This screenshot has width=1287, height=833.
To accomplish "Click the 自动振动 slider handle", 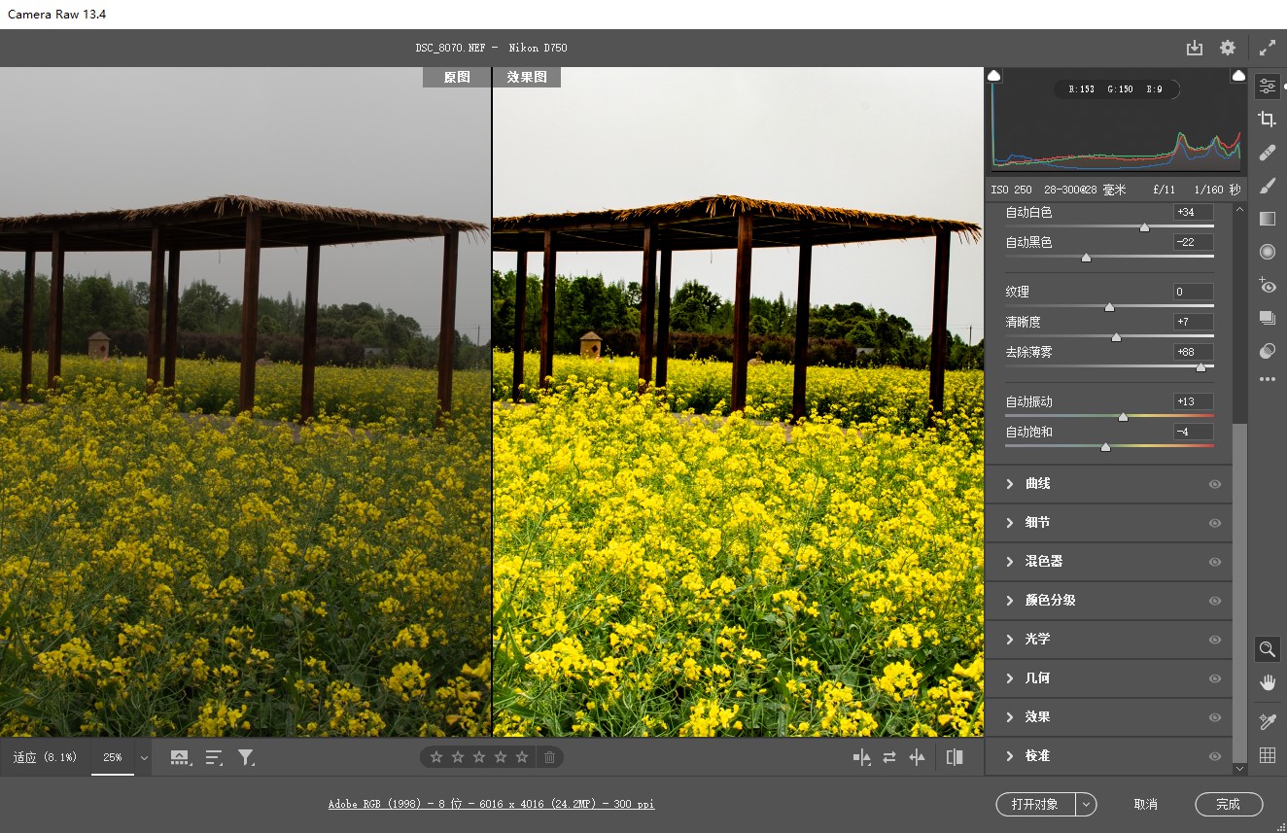I will 1123,416.
